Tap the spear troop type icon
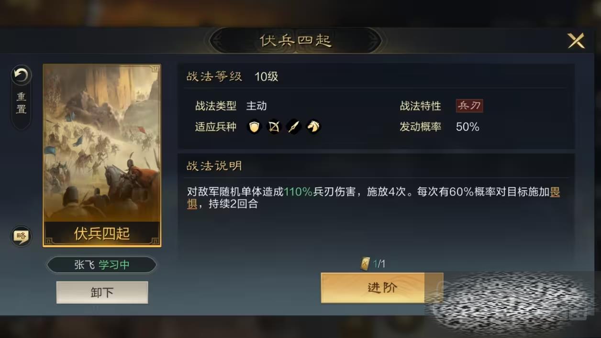601x338 pixels. (294, 127)
